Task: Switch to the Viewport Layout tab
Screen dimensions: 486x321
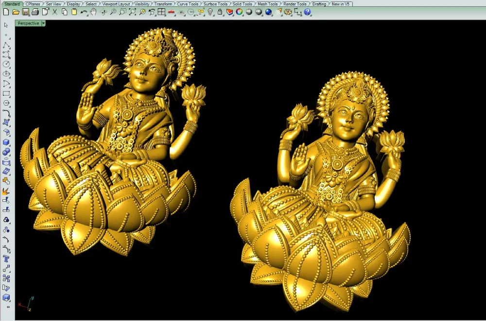Action: point(116,4)
